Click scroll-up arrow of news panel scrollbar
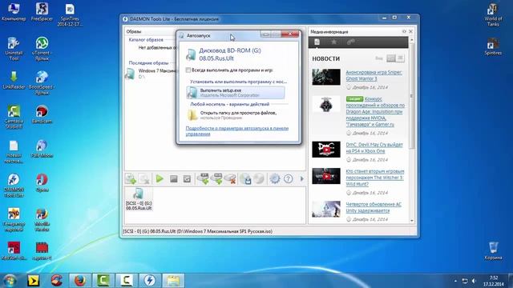Screen dimensions: 513x288 point(411,40)
